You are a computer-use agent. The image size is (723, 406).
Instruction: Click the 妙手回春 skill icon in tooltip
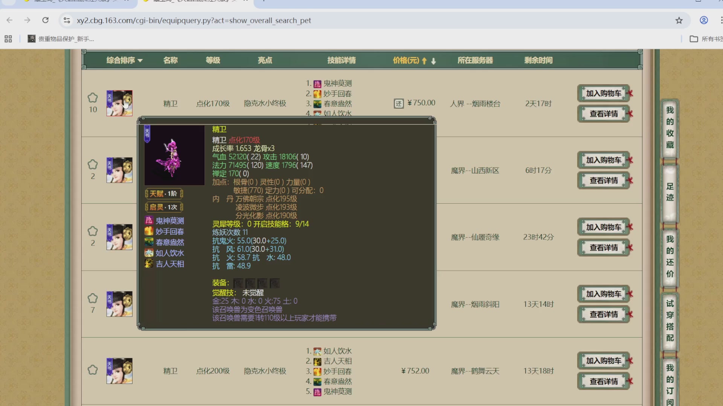point(149,231)
